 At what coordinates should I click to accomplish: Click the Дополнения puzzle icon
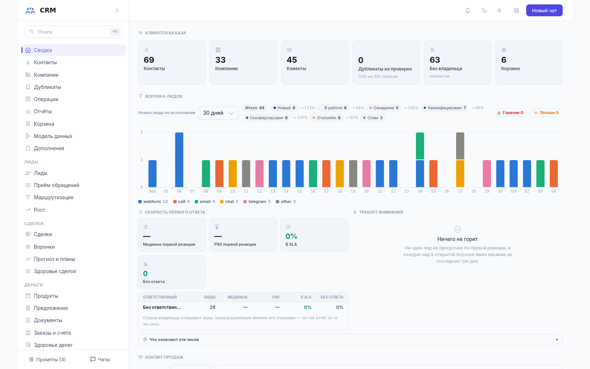(28, 148)
